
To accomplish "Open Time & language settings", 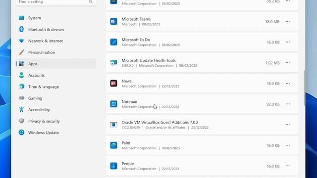I will [x=56, y=87].
